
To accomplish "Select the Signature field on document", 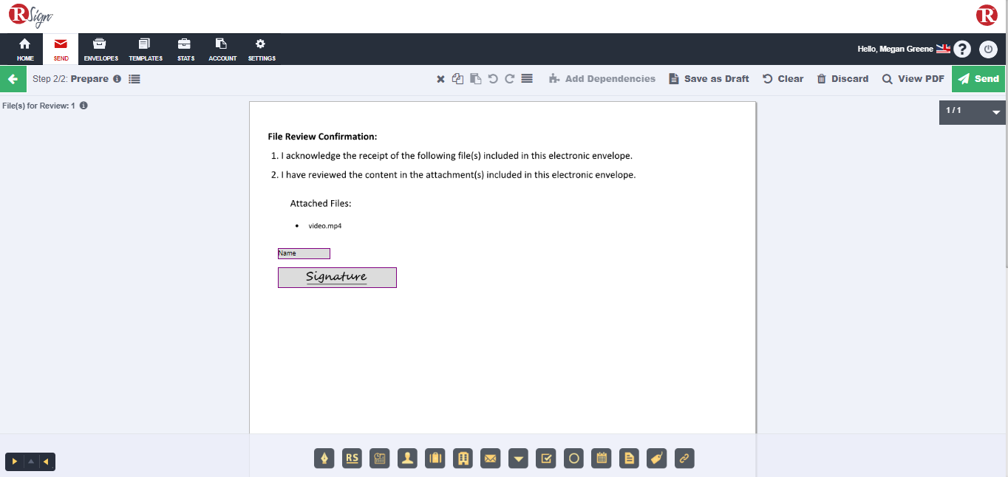I will [x=337, y=278].
